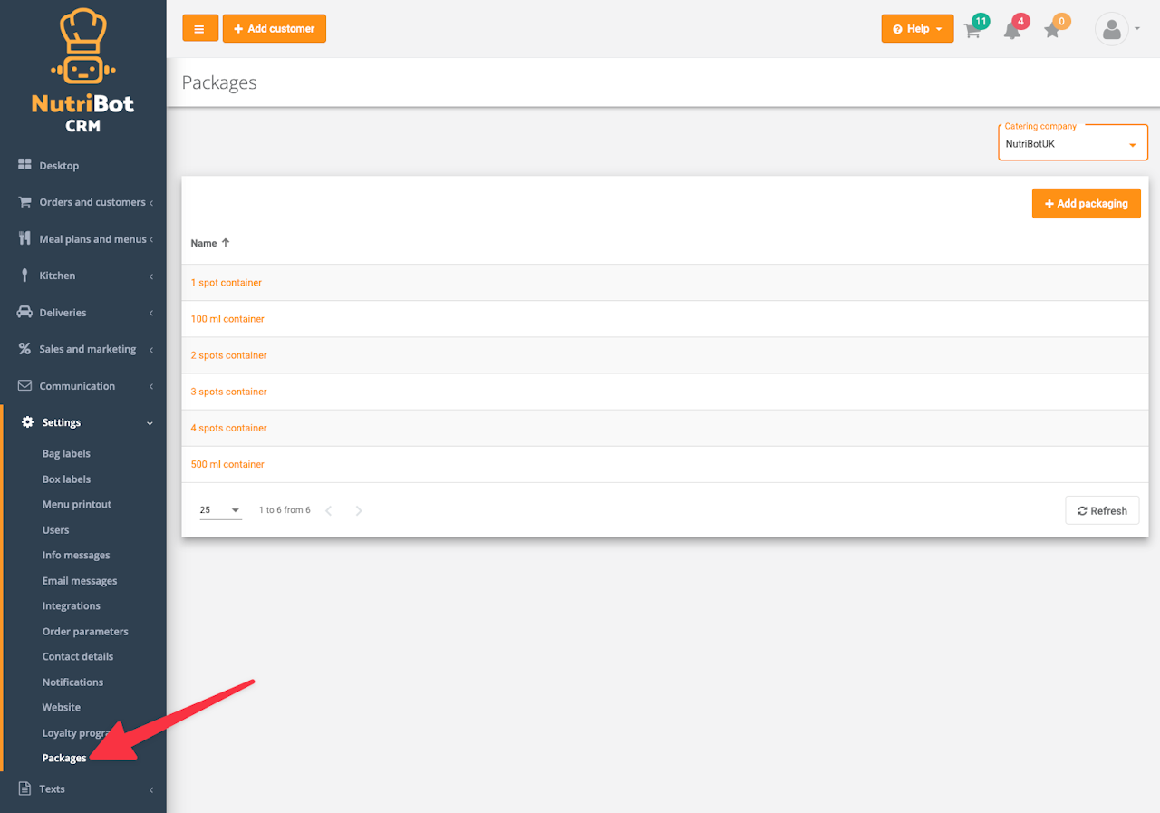This screenshot has height=813, width=1160.
Task: Open the user avatar menu
Action: coord(1117,29)
